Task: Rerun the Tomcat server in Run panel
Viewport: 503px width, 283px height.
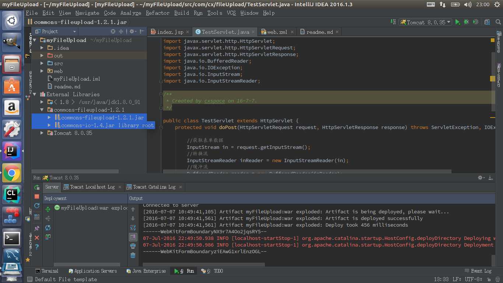Action: point(37,188)
